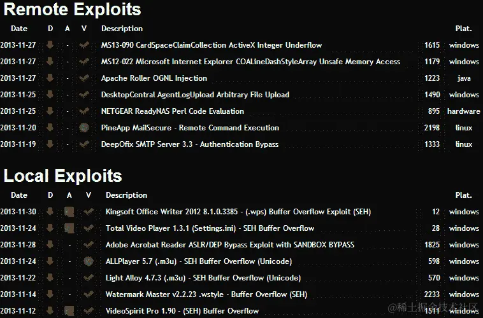The image size is (483, 318).
Task: Click date 2013-11-22 for Light Alloy
Action: 18,278
